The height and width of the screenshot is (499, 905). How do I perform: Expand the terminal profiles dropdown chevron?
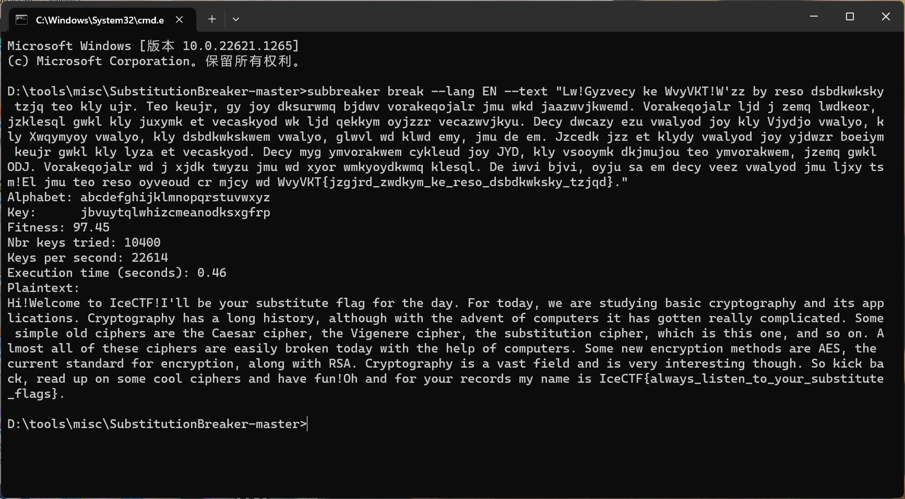(236, 20)
